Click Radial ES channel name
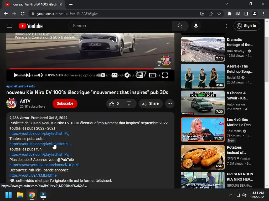 234,77
